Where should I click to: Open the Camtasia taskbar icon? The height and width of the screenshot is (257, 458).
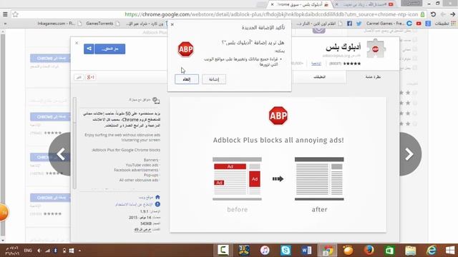click(x=223, y=250)
